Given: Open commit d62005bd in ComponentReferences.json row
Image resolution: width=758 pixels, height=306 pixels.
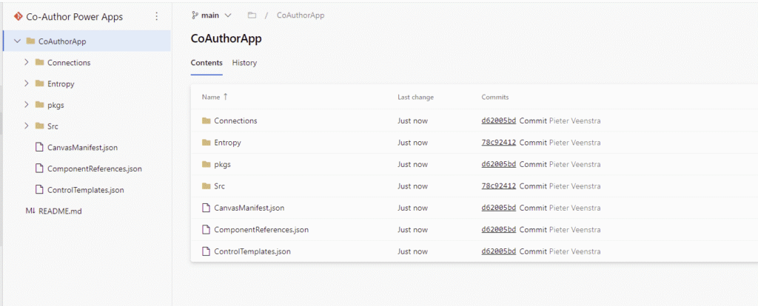Looking at the screenshot, I should tap(499, 230).
